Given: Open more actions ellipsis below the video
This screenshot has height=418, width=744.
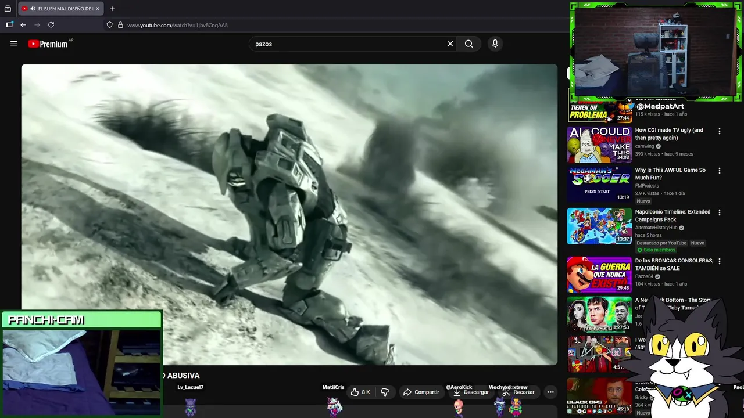Looking at the screenshot, I should tap(550, 392).
